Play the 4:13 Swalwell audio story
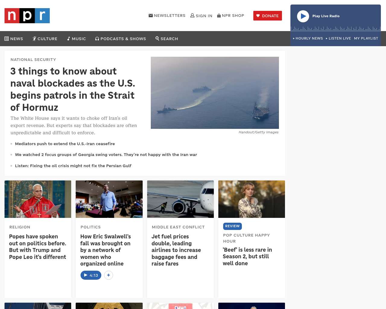 click(x=91, y=275)
